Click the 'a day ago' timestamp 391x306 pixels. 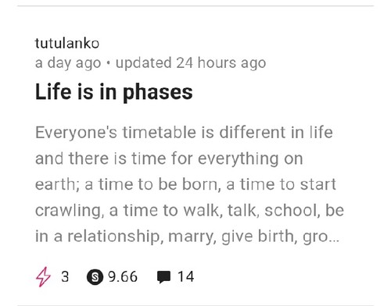click(68, 63)
